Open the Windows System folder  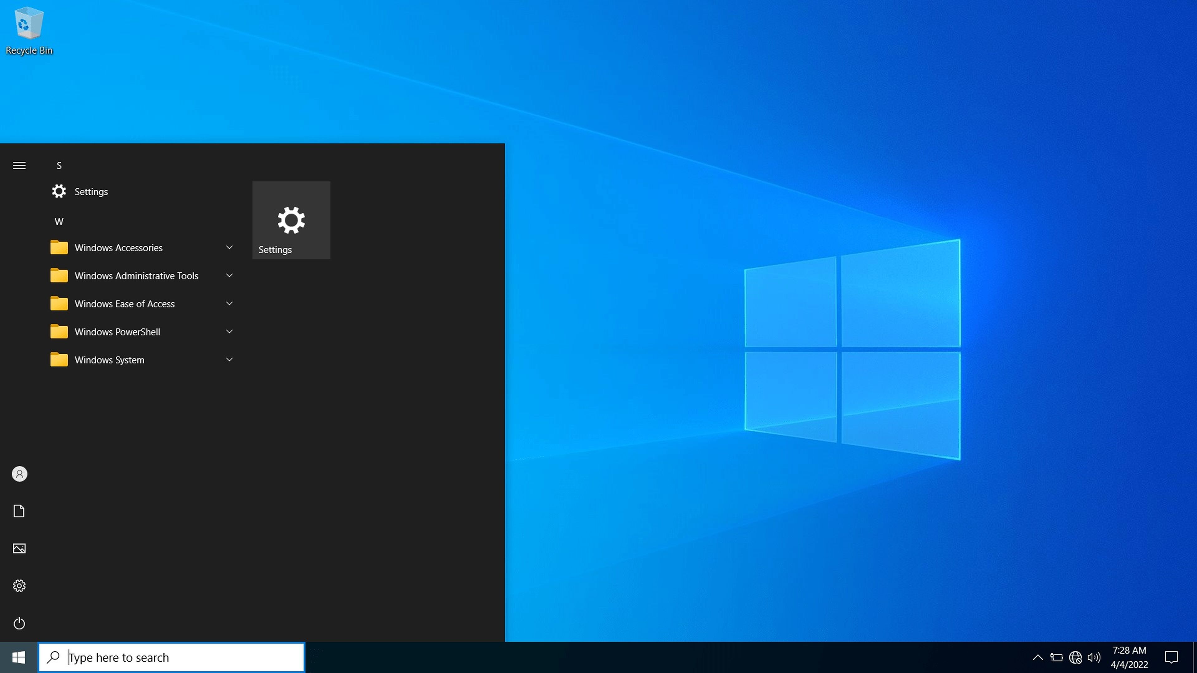tap(109, 359)
